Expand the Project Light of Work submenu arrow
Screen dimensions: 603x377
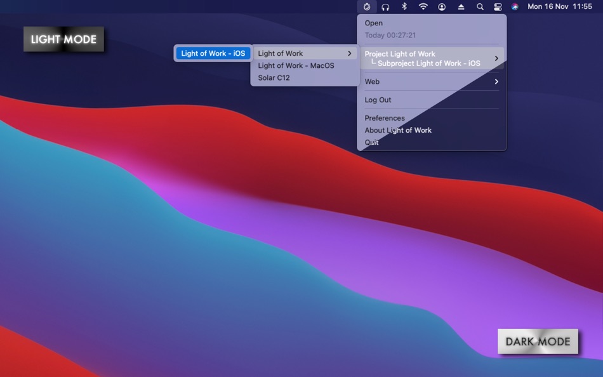tap(496, 58)
